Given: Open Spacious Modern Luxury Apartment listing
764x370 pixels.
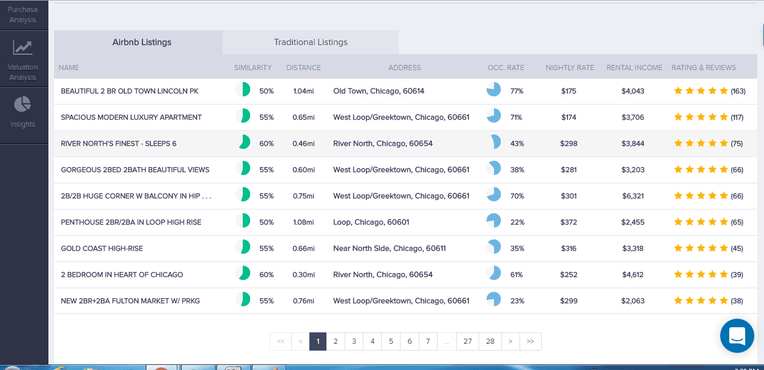Looking at the screenshot, I should point(131,117).
